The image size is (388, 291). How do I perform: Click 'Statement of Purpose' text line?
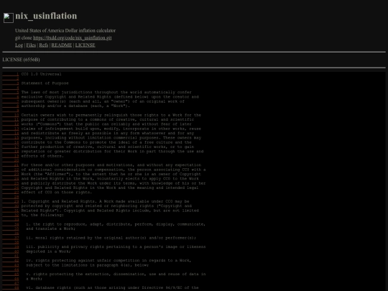pos(45,83)
